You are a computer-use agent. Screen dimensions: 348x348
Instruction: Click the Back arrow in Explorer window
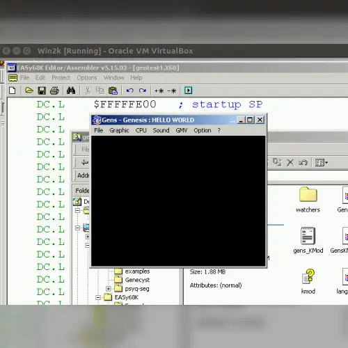[85, 162]
